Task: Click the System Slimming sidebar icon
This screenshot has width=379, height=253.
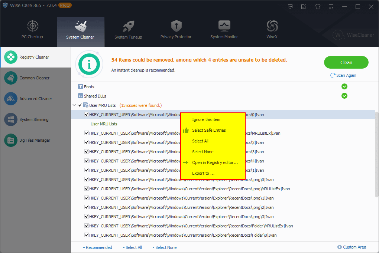Action: (11, 119)
